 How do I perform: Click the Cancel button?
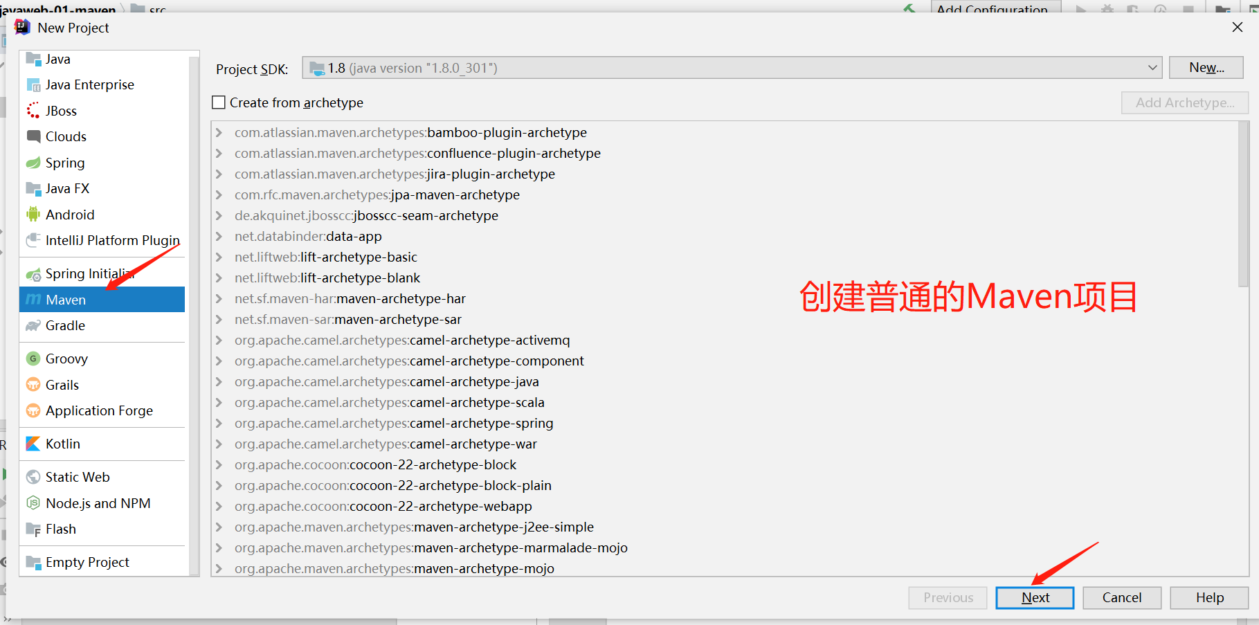tap(1122, 598)
